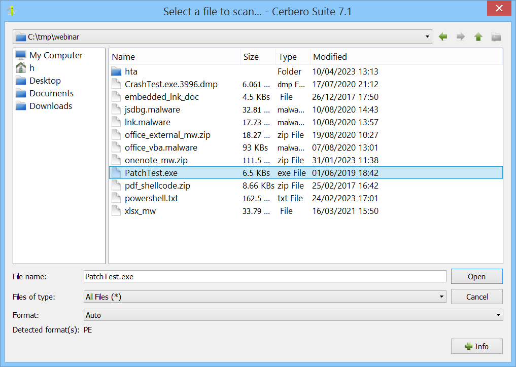516x367 pixels.
Task: Select the file name jsdbg.malware
Action: click(x=152, y=109)
